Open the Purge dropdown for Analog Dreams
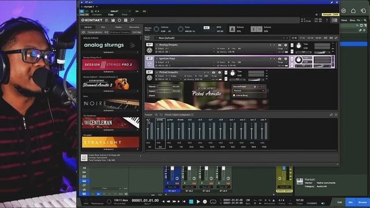370x208 pixels. pyautogui.click(x=282, y=49)
